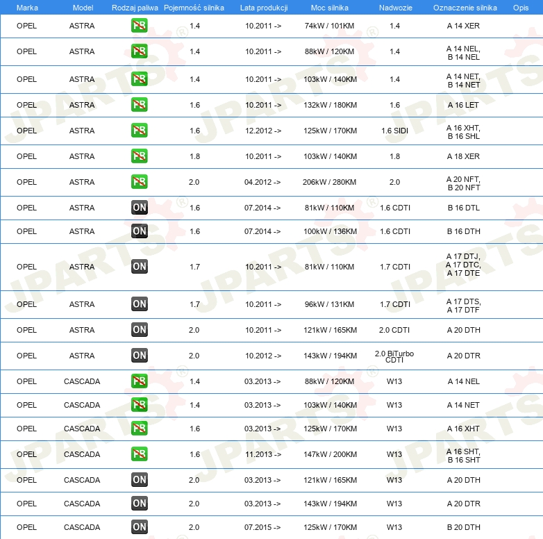
Task: Select the ON icon in the Astra A 17 DTJ row
Action: pos(139,267)
